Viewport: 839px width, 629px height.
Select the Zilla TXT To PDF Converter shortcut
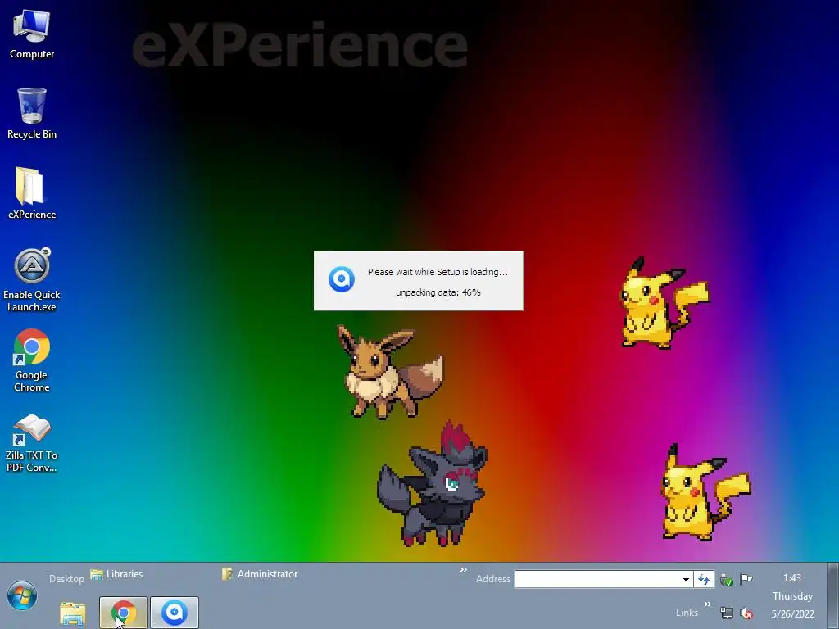32,444
